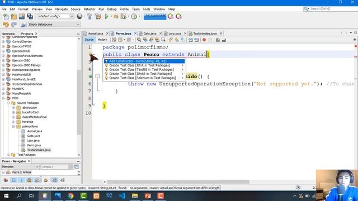The width and height of the screenshot is (358, 201).
Task: Open Google Chrome from the taskbar
Action: coord(70,196)
